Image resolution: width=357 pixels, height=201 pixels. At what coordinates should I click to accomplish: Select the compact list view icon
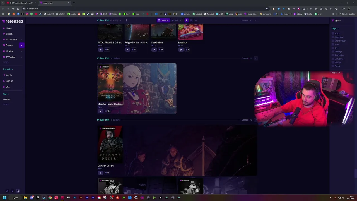(196, 20)
